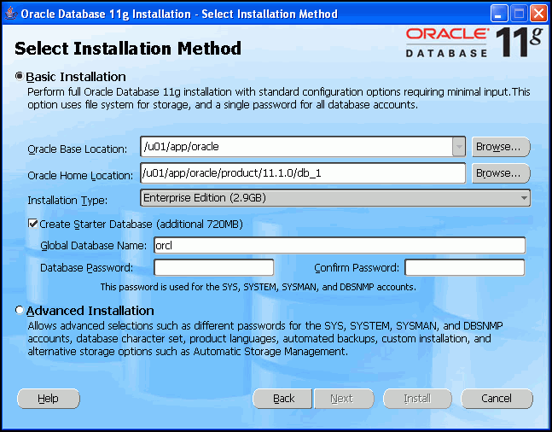Screen dimensions: 552x432
Task: Select the Advanced Installation radio button
Action: [20, 311]
